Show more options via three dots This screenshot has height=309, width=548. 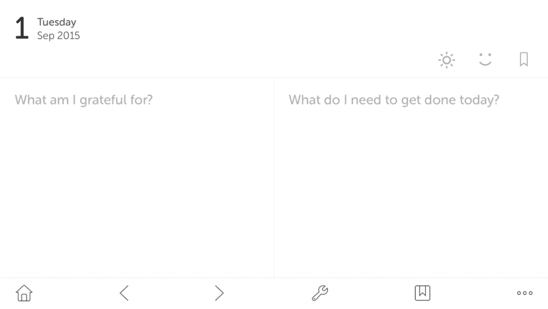pos(524,293)
